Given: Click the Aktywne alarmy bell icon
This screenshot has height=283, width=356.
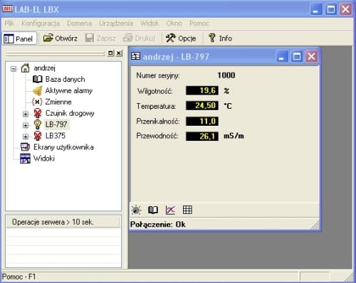Looking at the screenshot, I should (x=38, y=90).
